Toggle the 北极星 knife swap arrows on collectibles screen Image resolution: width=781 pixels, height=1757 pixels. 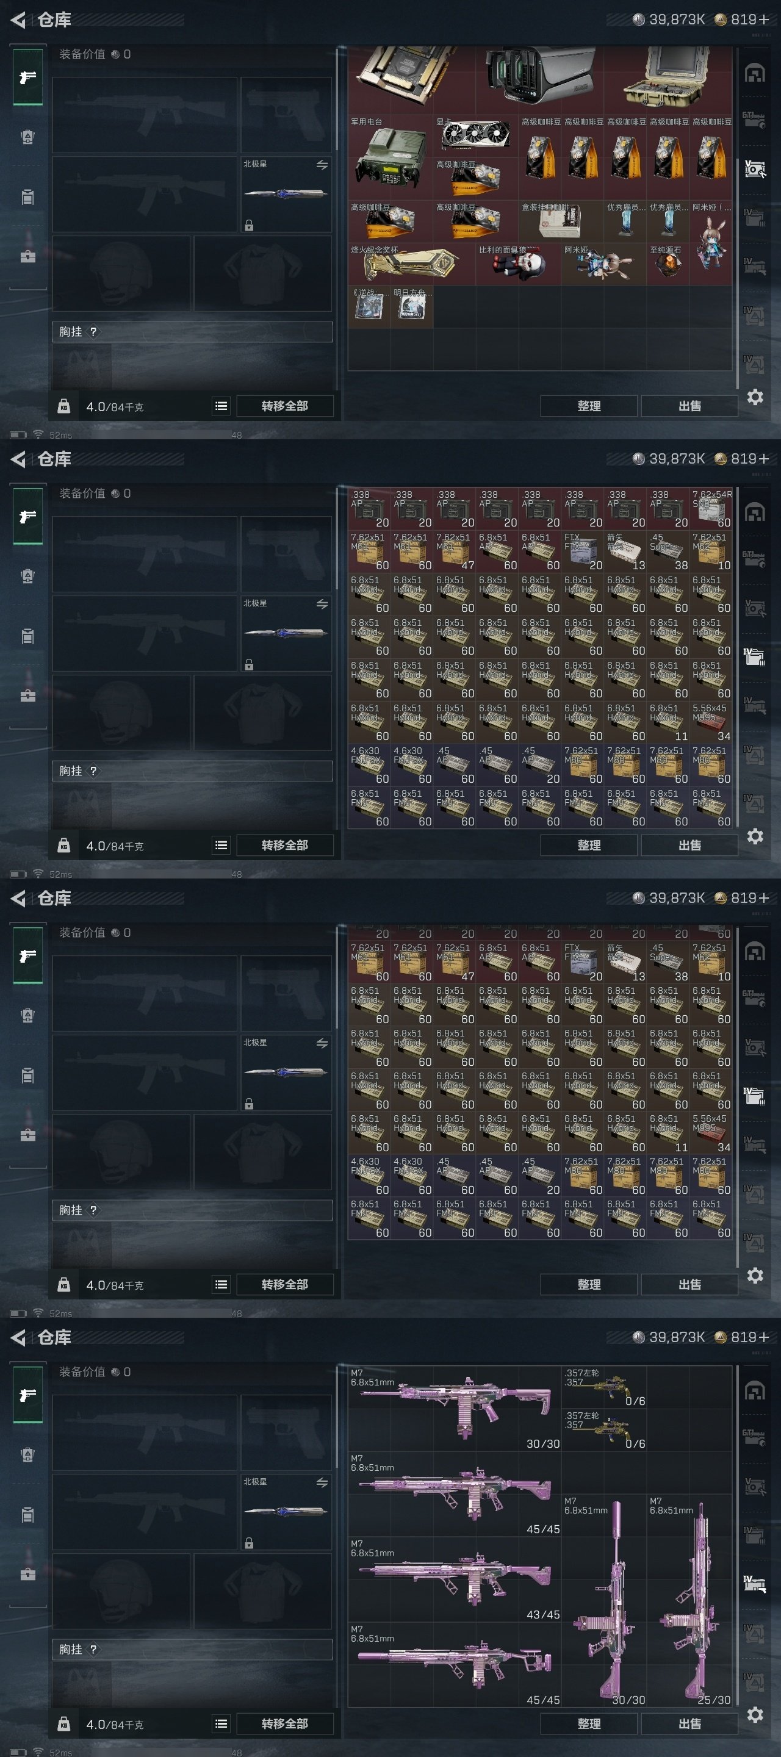click(322, 165)
